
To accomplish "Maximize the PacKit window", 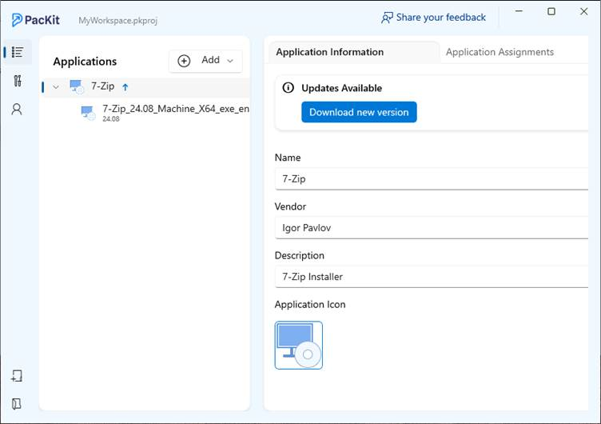I will click(x=551, y=11).
